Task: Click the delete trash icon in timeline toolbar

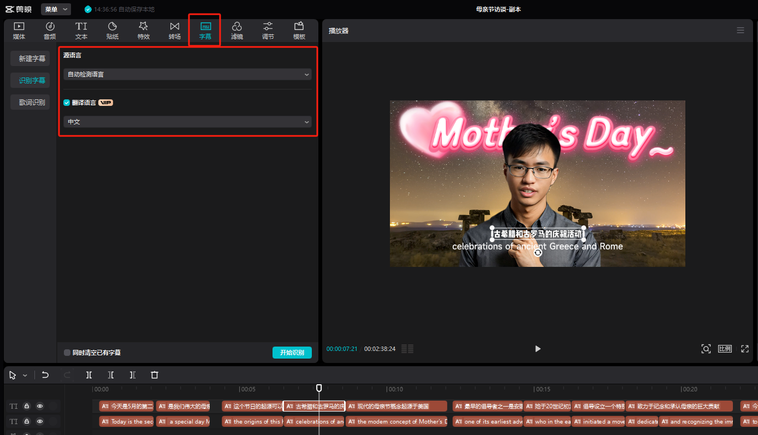Action: pyautogui.click(x=155, y=375)
